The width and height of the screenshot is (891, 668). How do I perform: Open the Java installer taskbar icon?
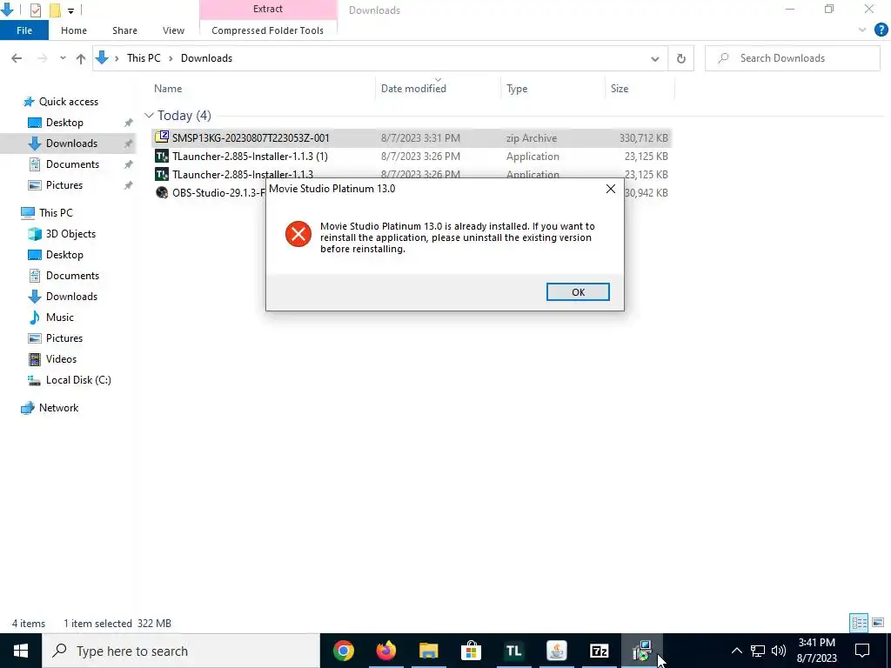(556, 651)
